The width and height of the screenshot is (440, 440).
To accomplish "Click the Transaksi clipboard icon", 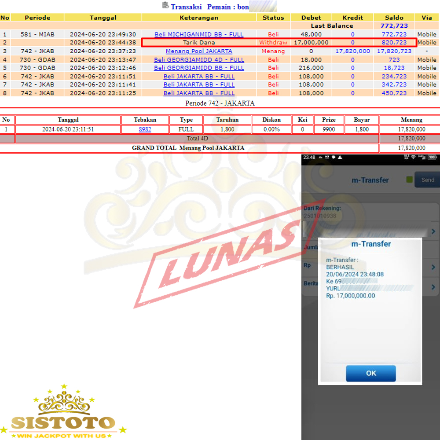I will (x=165, y=5).
